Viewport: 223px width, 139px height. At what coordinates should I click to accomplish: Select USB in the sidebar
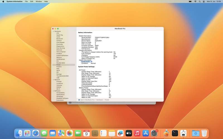58,78
